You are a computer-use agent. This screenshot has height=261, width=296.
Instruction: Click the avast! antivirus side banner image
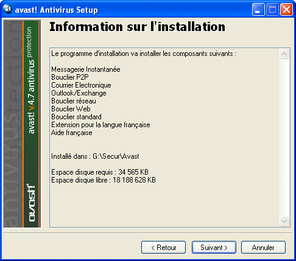[23, 124]
